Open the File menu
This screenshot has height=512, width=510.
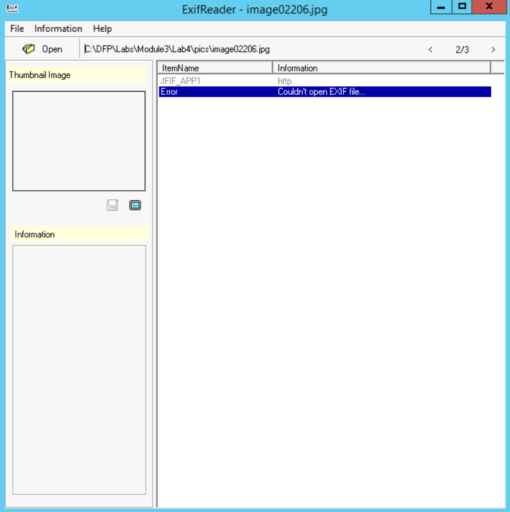pos(17,29)
